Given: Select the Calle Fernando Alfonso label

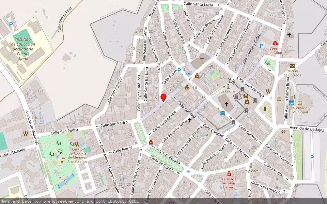Looking at the screenshot, I should tap(189, 142).
